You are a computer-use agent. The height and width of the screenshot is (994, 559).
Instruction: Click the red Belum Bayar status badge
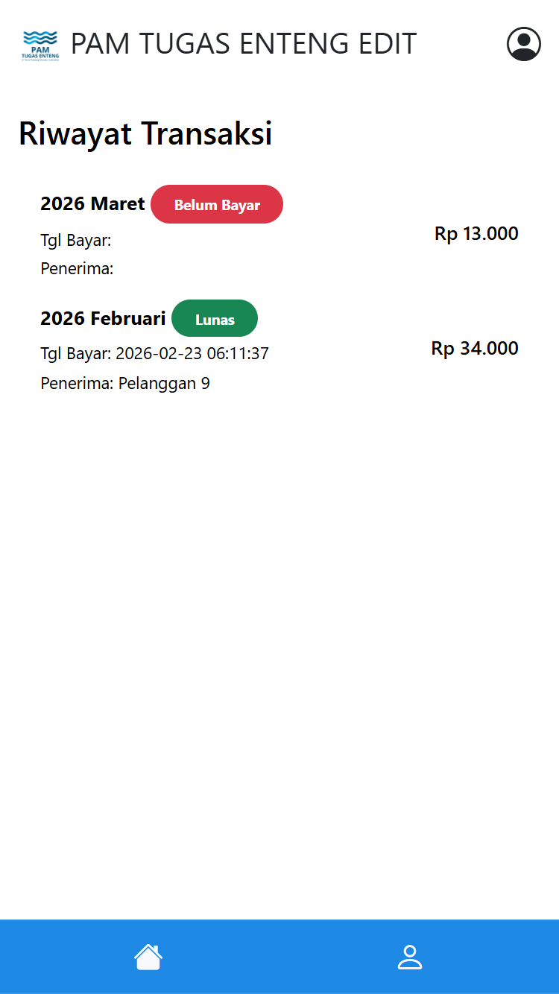tap(217, 205)
